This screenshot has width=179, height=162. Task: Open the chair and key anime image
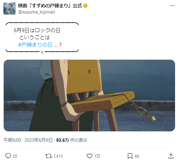(89, 96)
